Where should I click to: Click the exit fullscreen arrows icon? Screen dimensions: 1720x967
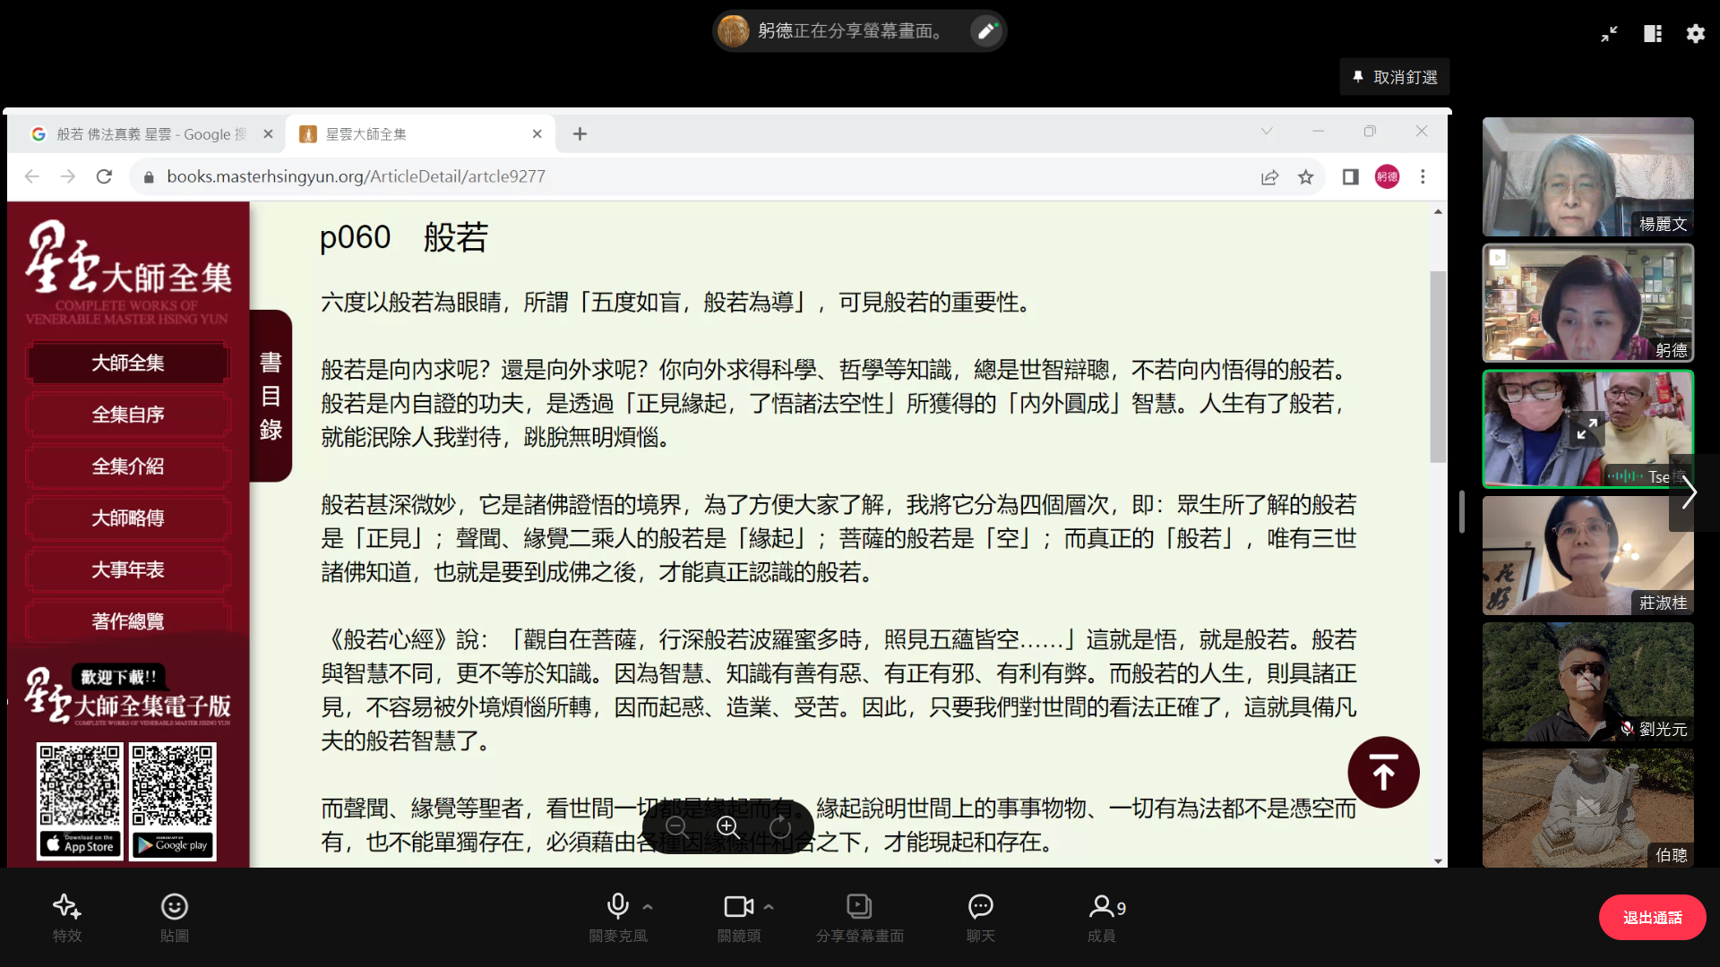click(1609, 34)
